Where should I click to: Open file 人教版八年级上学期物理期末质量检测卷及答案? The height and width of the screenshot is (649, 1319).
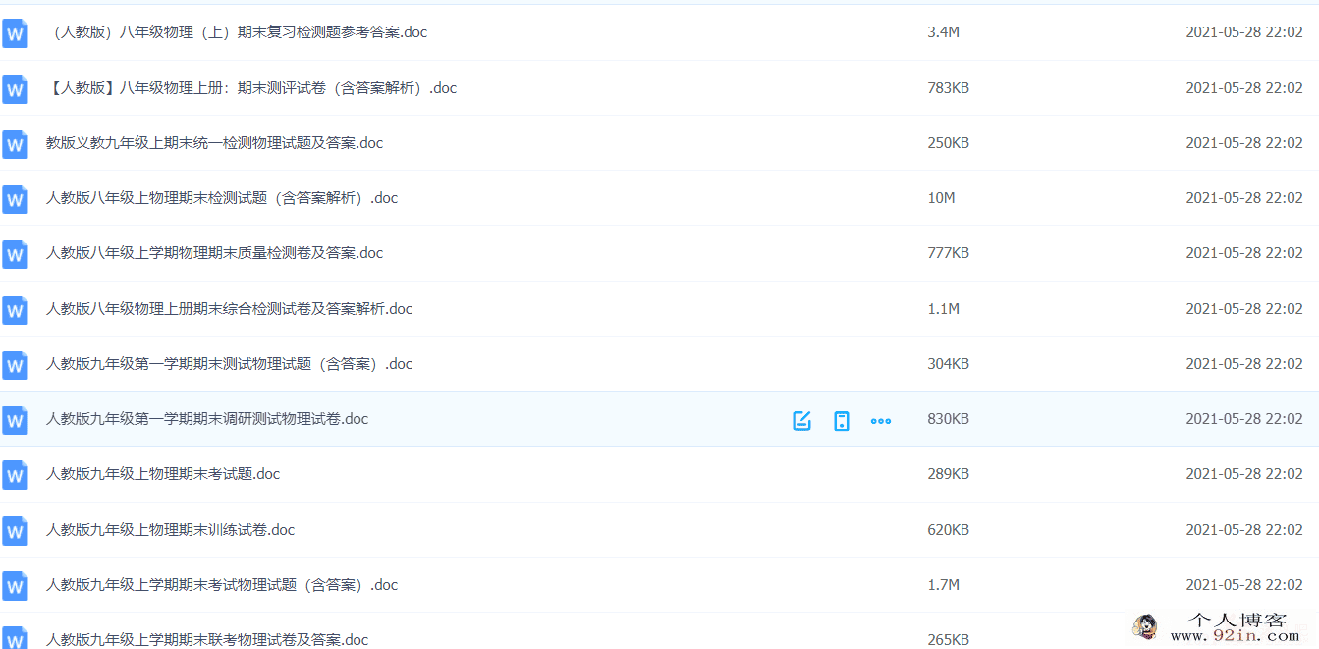pyautogui.click(x=214, y=252)
